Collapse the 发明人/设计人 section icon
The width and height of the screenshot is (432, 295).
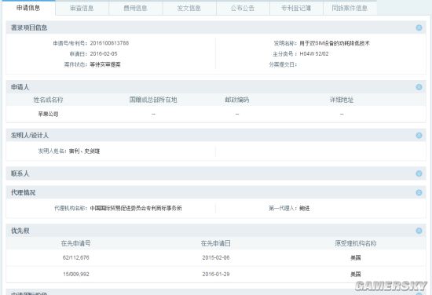[419, 136]
